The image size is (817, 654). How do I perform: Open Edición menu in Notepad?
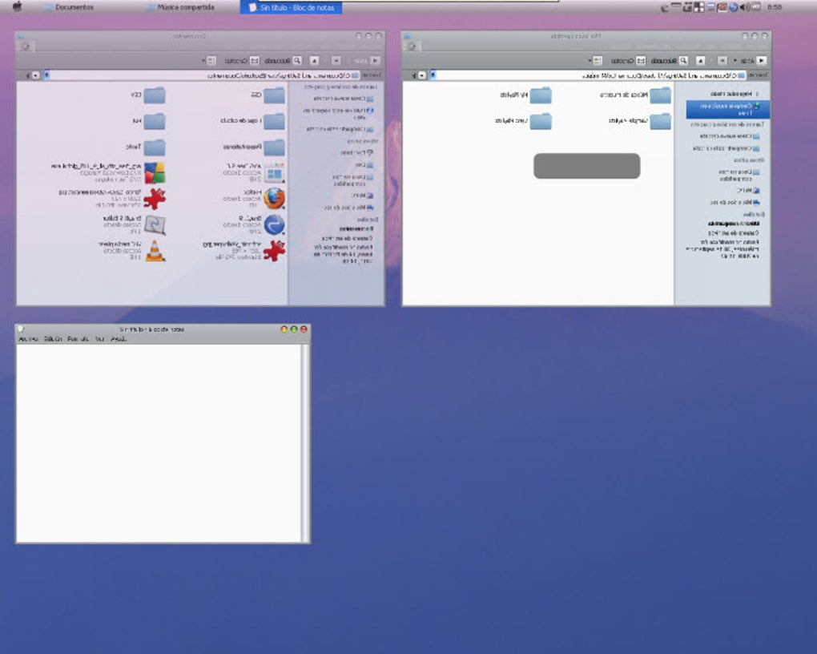53,339
